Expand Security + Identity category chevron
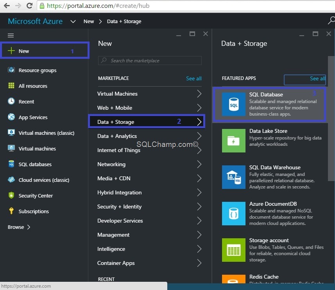Viewport: 335px width, 290px height. pos(199,207)
